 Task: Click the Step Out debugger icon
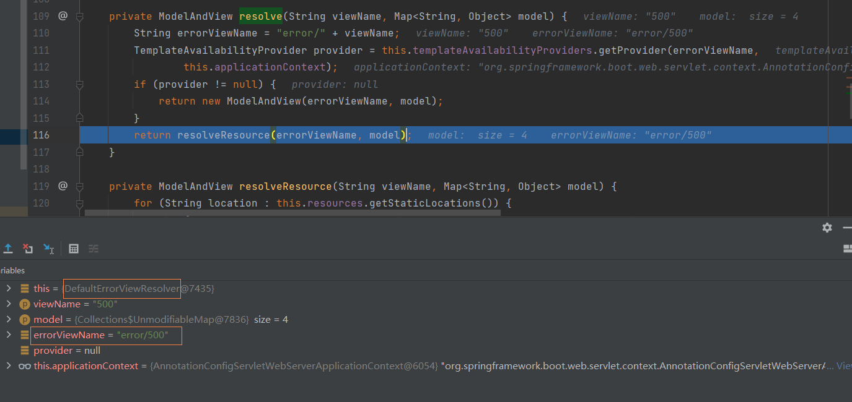click(x=8, y=249)
